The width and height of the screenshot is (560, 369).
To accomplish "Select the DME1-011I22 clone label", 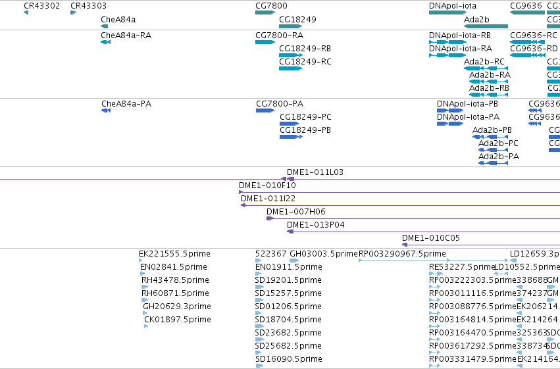I will [x=268, y=199].
